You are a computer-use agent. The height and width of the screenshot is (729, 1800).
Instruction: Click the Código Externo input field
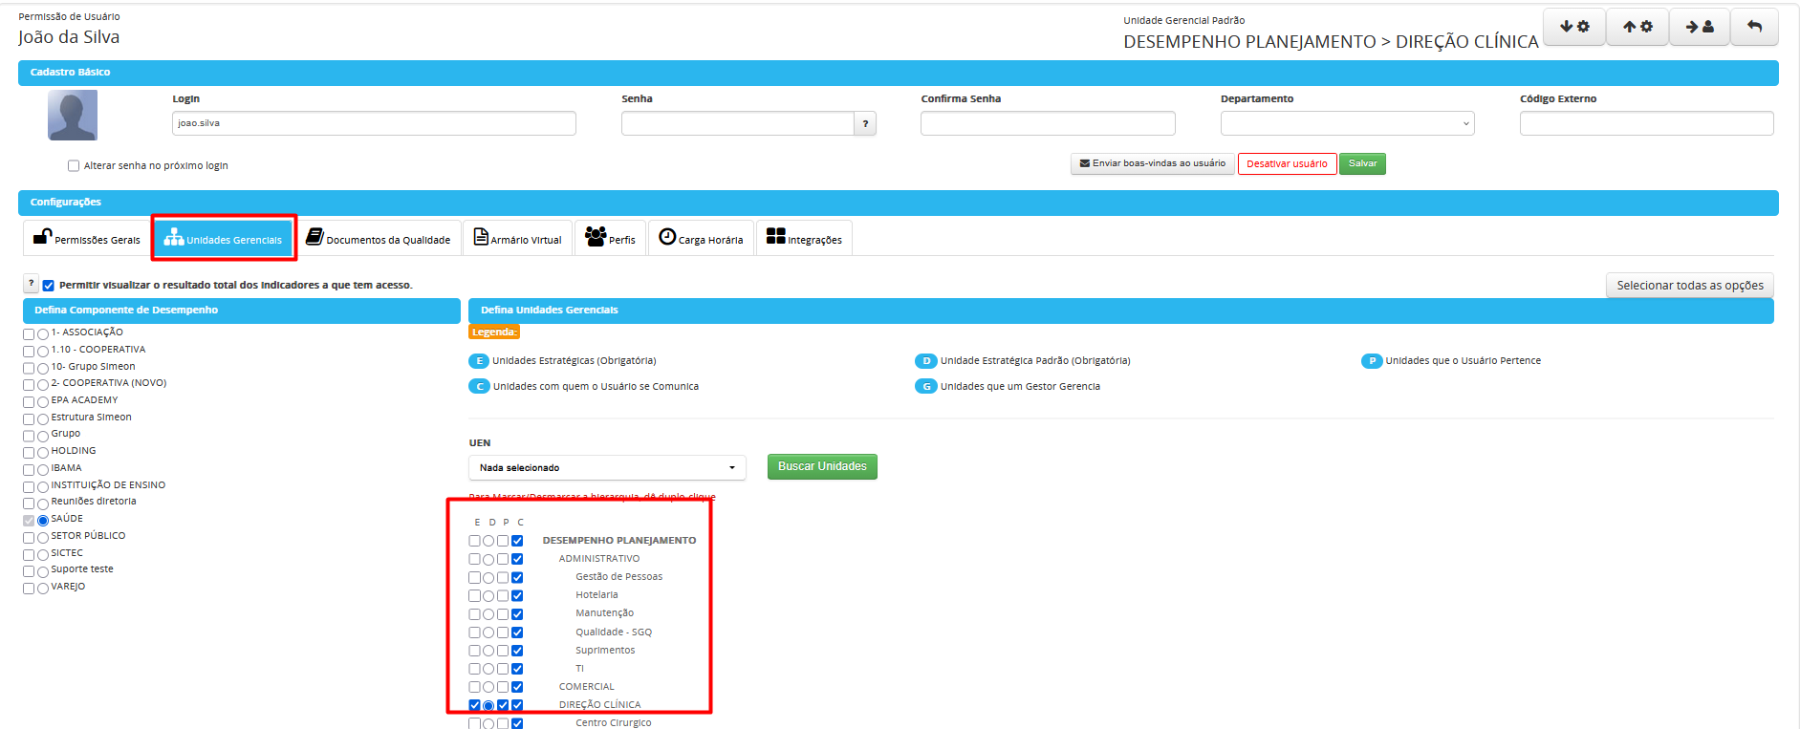pyautogui.click(x=1646, y=123)
